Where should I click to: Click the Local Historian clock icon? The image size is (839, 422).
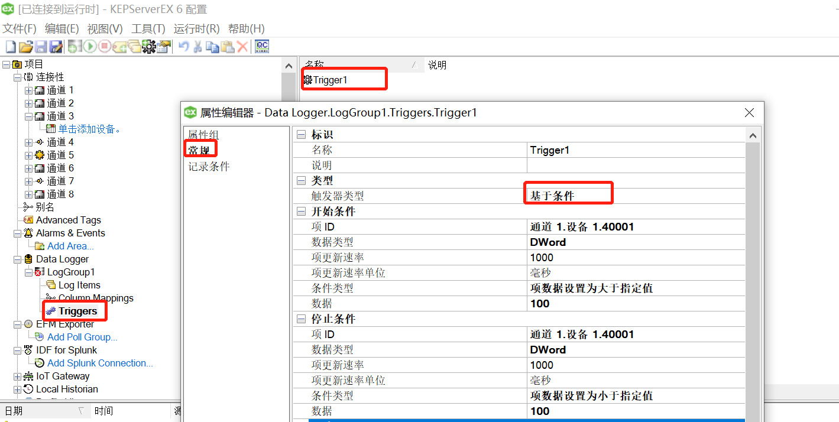tap(29, 389)
